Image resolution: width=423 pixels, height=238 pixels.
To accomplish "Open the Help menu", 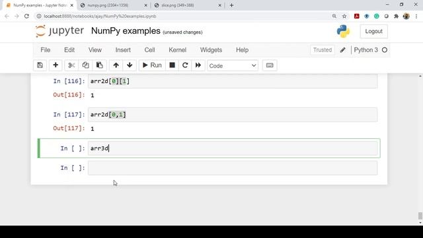I will (243, 50).
